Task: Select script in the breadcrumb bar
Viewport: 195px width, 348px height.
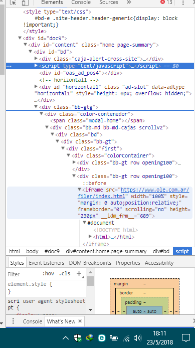Action: click(x=182, y=251)
